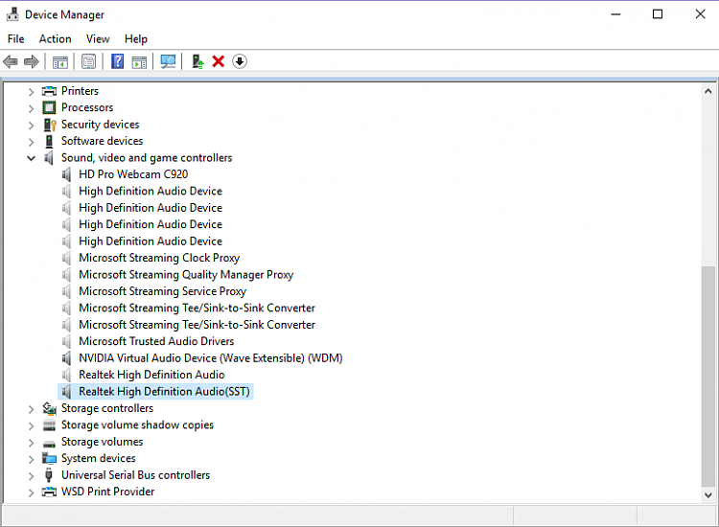The width and height of the screenshot is (719, 527).
Task: Click the red X Uninstall device icon
Action: point(219,61)
